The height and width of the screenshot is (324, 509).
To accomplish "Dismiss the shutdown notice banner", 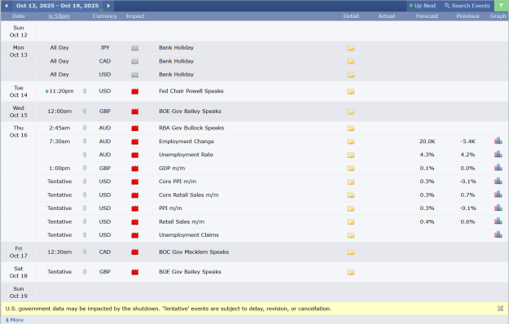I will click(500, 309).
